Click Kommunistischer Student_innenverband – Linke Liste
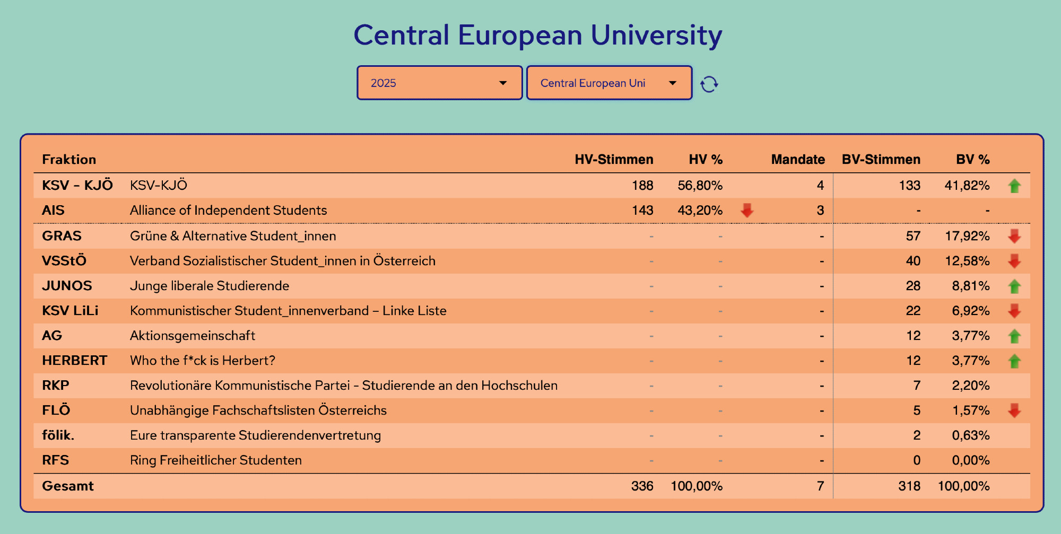Viewport: 1061px width, 534px height. (x=288, y=311)
